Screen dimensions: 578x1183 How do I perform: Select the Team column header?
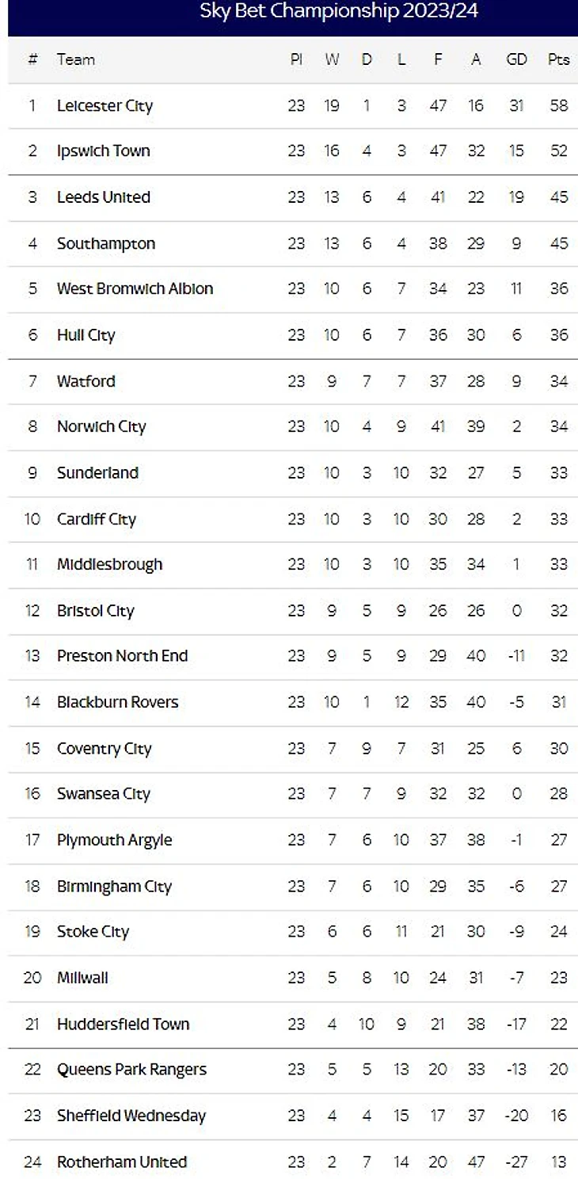click(x=75, y=59)
